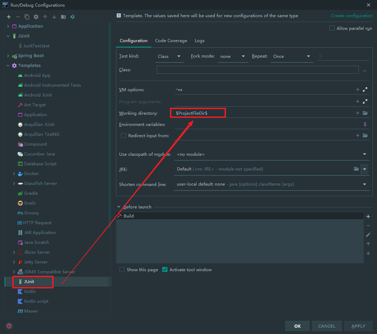This screenshot has width=377, height=334.
Task: Expand the GlassFish Server node
Action: 14,183
